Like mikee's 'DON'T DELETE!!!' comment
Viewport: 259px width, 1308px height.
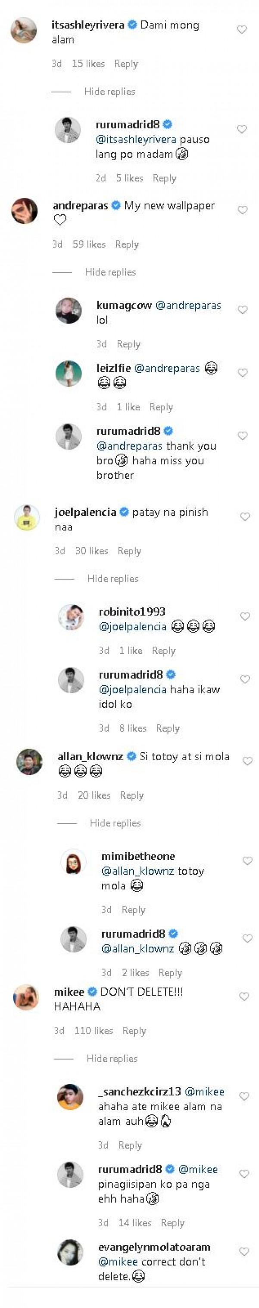coord(244,997)
